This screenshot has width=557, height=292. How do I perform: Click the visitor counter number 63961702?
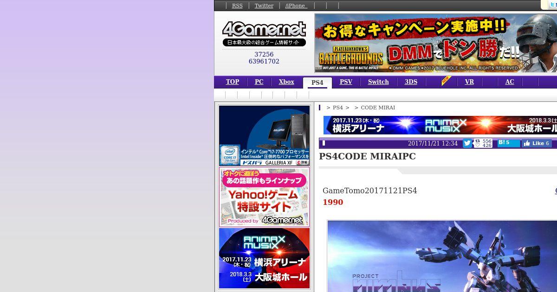click(264, 61)
